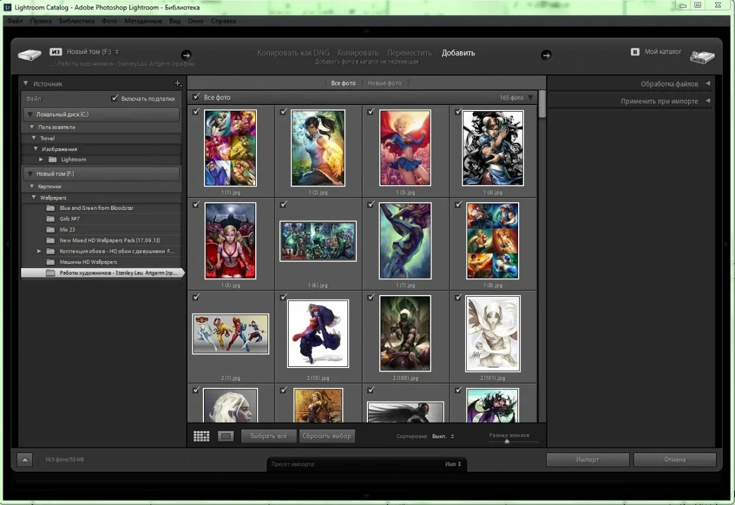The height and width of the screenshot is (505, 735).
Task: Switch to Все фото tab
Action: pyautogui.click(x=343, y=83)
